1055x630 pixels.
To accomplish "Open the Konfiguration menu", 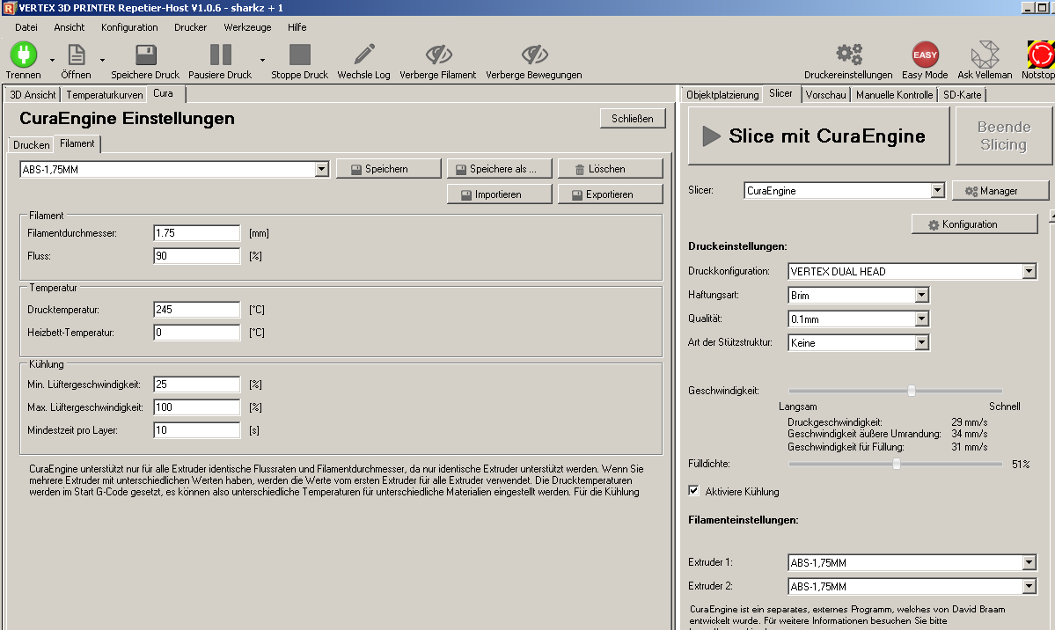I will click(129, 27).
